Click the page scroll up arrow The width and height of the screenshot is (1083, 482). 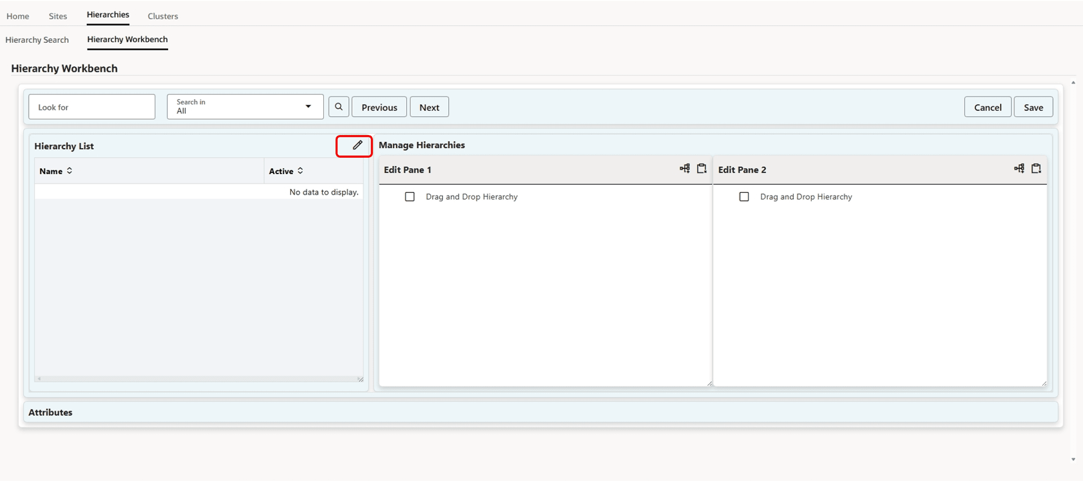(1073, 82)
